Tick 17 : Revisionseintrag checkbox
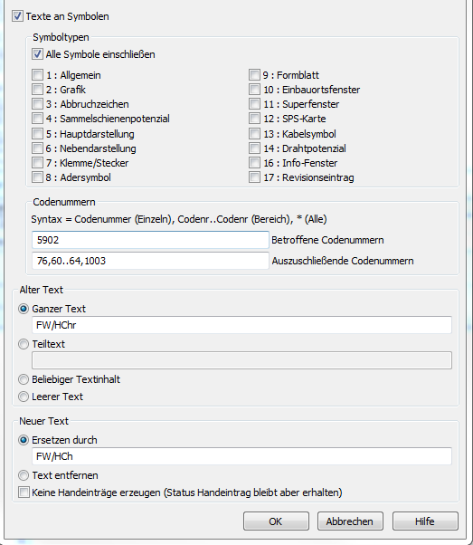This screenshot has height=545, width=473. tap(254, 177)
